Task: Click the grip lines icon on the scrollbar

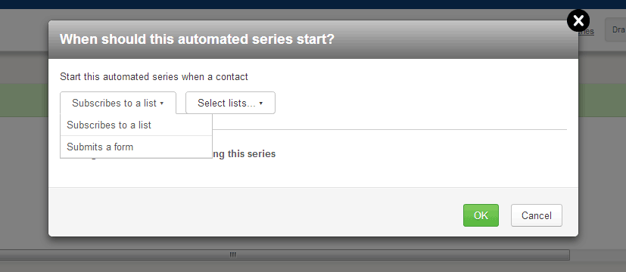Action: 232,255
